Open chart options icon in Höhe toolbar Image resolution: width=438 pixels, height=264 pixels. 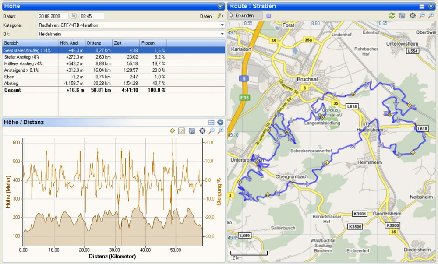coord(182,130)
